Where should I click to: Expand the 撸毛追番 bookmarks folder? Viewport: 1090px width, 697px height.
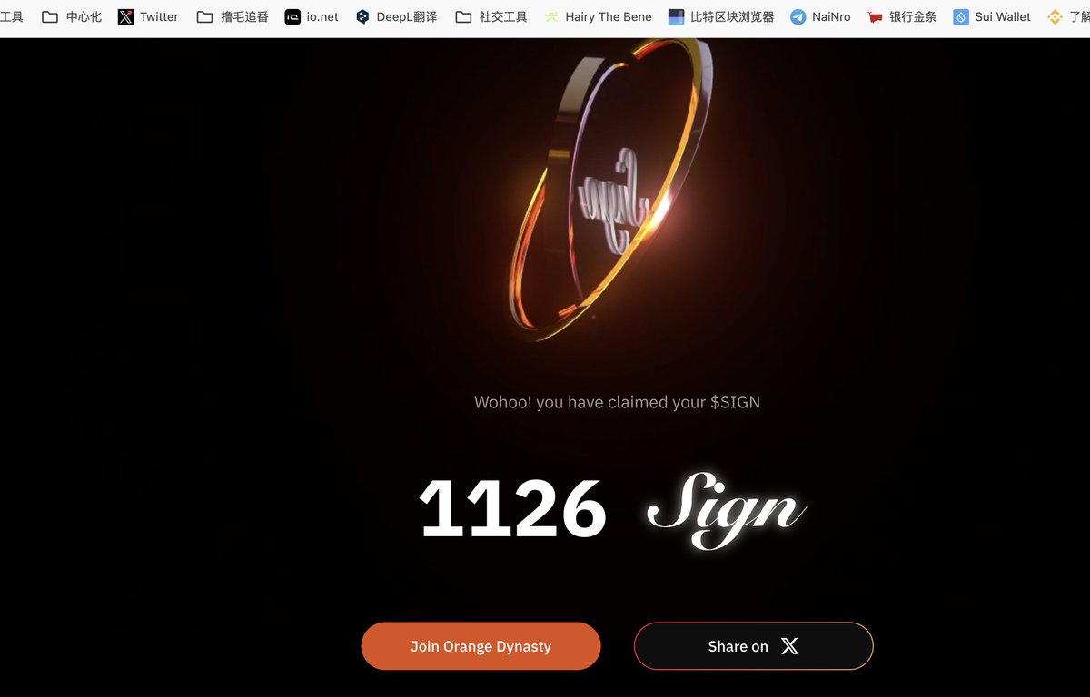click(233, 16)
